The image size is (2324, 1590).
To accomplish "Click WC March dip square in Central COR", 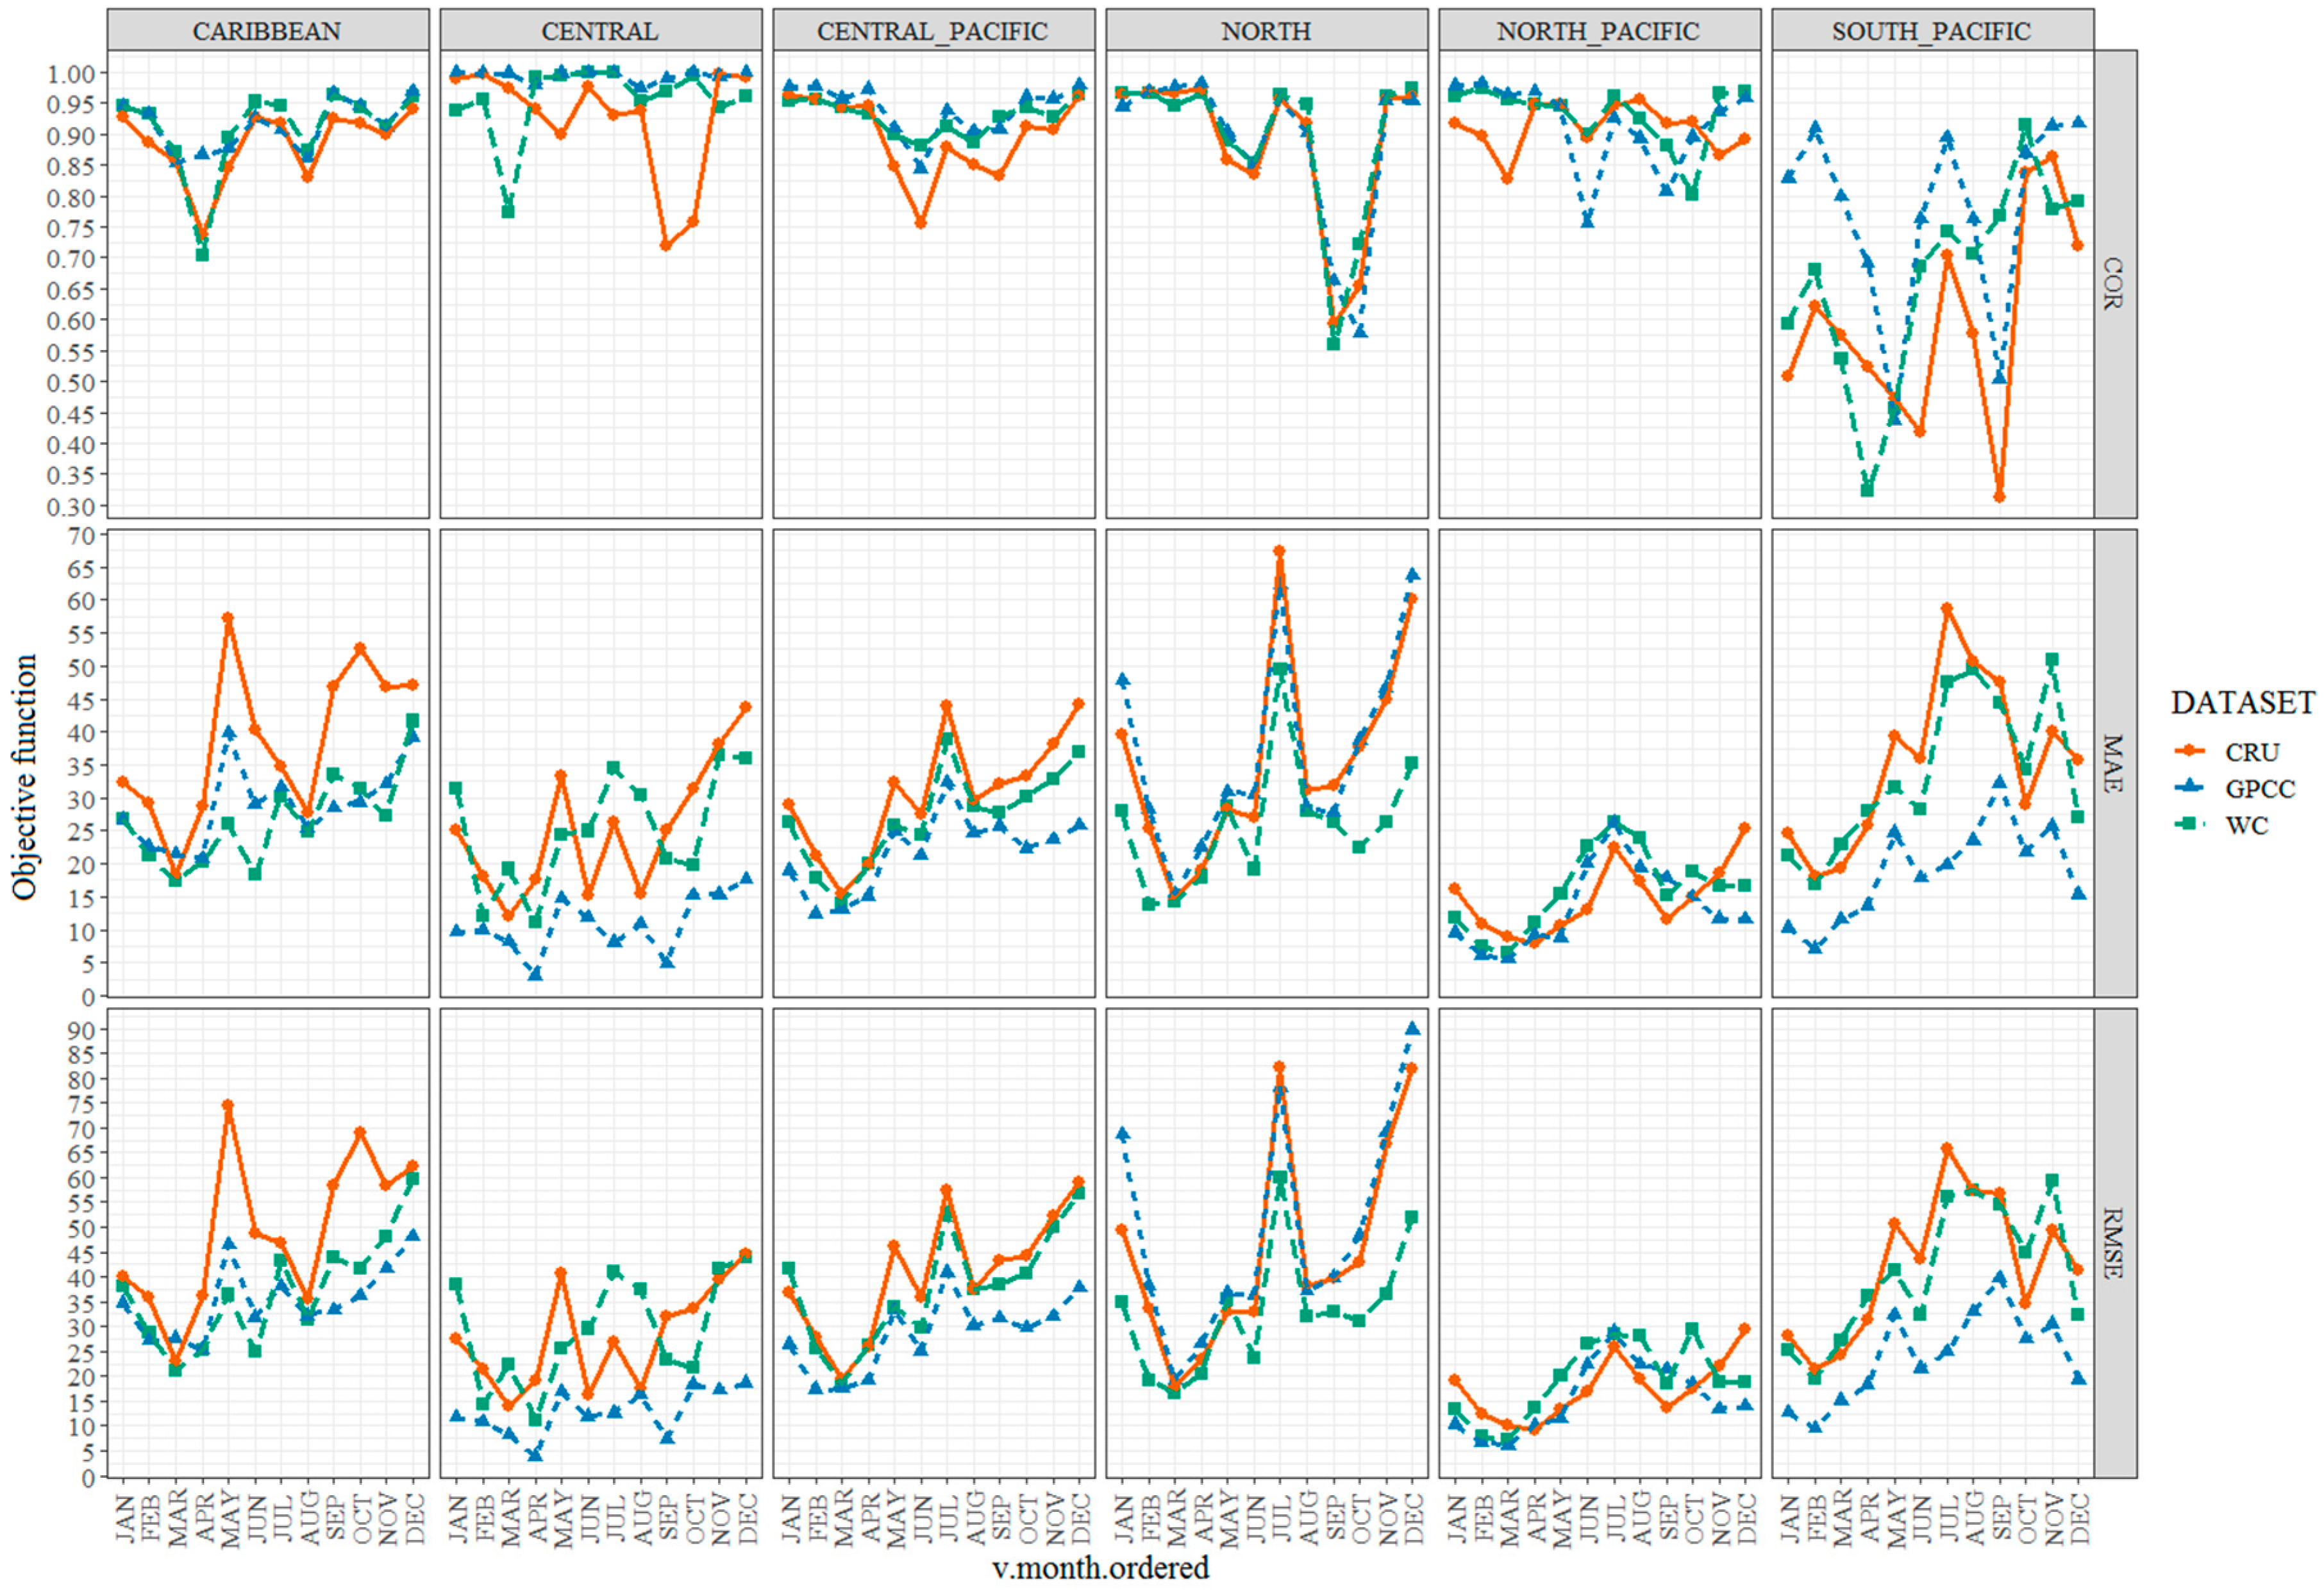I will pyautogui.click(x=508, y=212).
